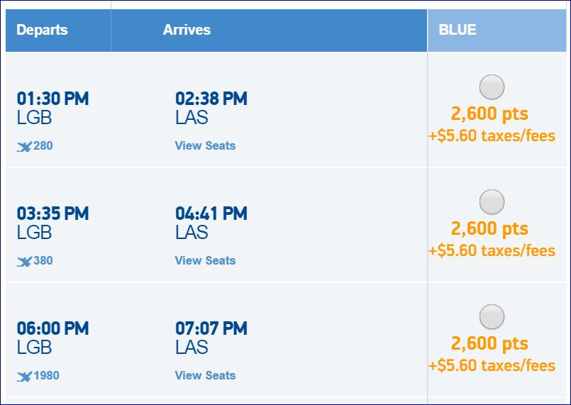
Task: Click the Arrives column header
Action: click(187, 30)
